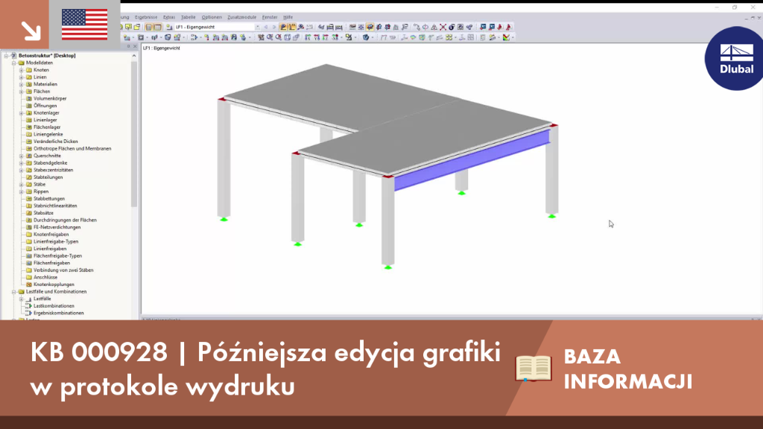Expand the Knoten tree node
Screen dimensions: 763x429
(x=22, y=70)
